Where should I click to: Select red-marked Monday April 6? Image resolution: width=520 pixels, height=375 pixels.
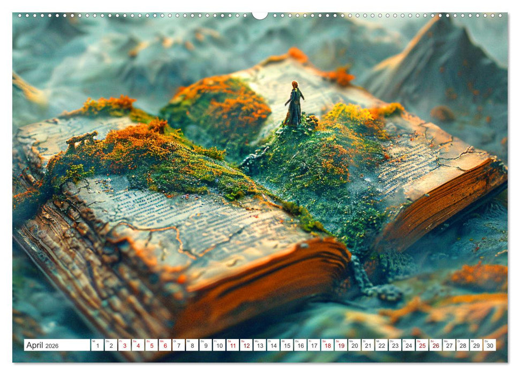tap(165, 345)
